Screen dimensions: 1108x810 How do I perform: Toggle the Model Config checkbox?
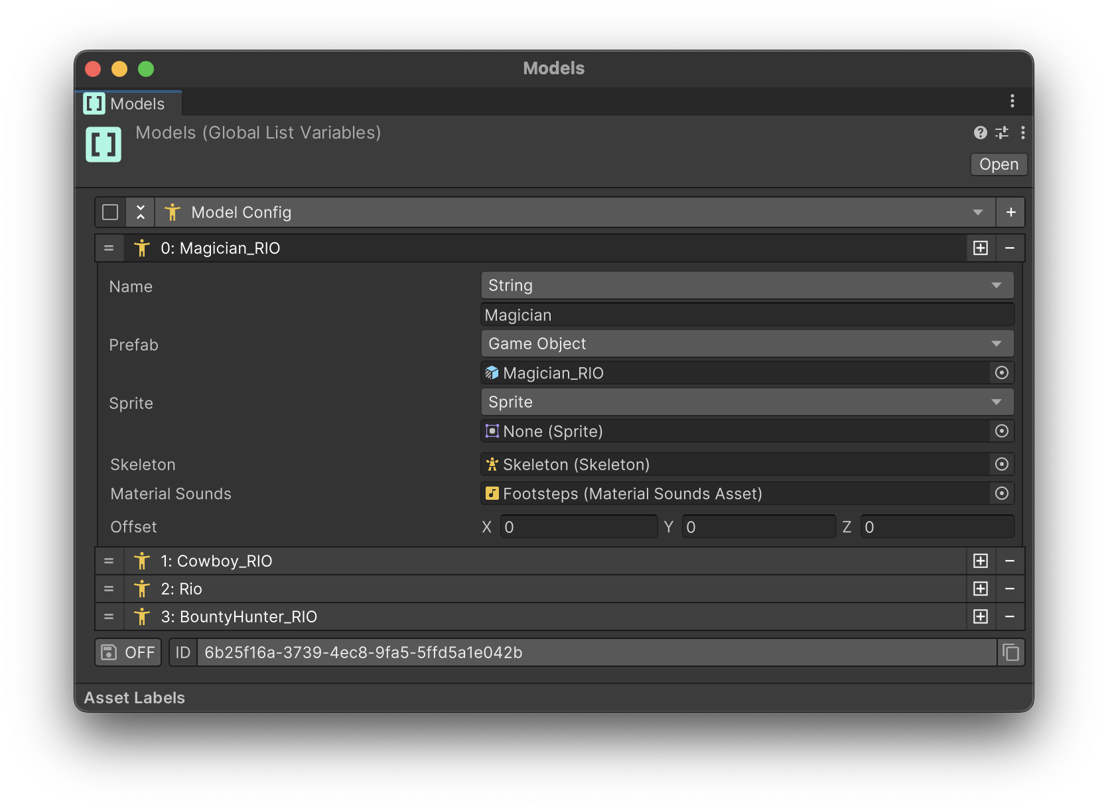[x=110, y=212]
